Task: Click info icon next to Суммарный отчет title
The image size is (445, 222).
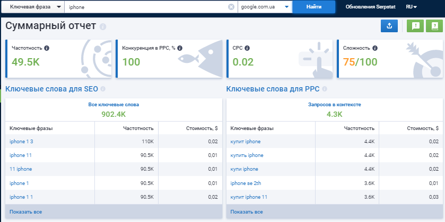Action: (x=102, y=26)
